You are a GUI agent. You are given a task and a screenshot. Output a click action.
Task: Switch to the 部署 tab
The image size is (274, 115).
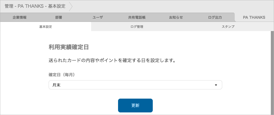(x=59, y=17)
